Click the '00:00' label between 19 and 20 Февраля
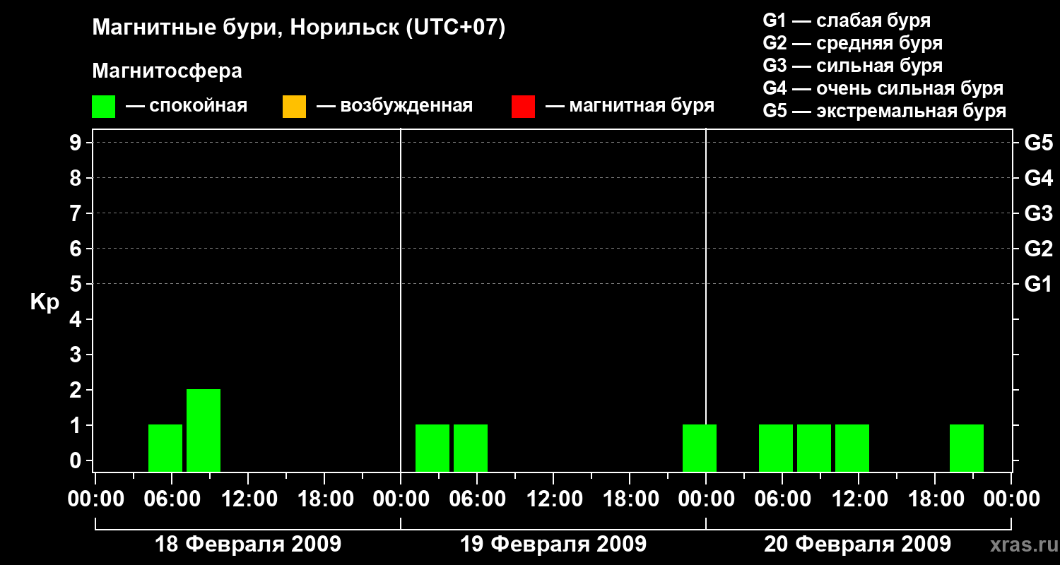1060x565 pixels. point(706,499)
